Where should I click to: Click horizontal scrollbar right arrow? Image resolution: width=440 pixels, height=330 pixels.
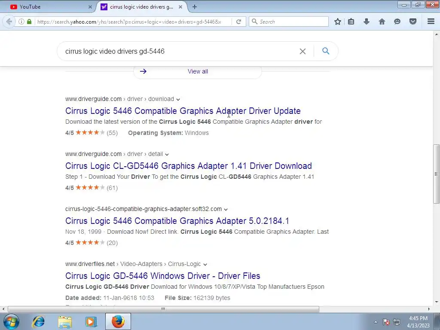(429, 309)
